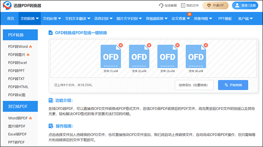The image size is (263, 147).
Task: Click the 功能介绍 section icon
Action: coord(51,100)
